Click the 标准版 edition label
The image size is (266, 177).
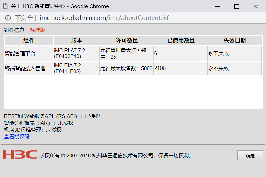point(38,30)
